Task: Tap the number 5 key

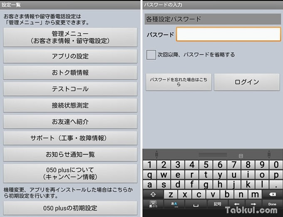Action: tap(206, 165)
